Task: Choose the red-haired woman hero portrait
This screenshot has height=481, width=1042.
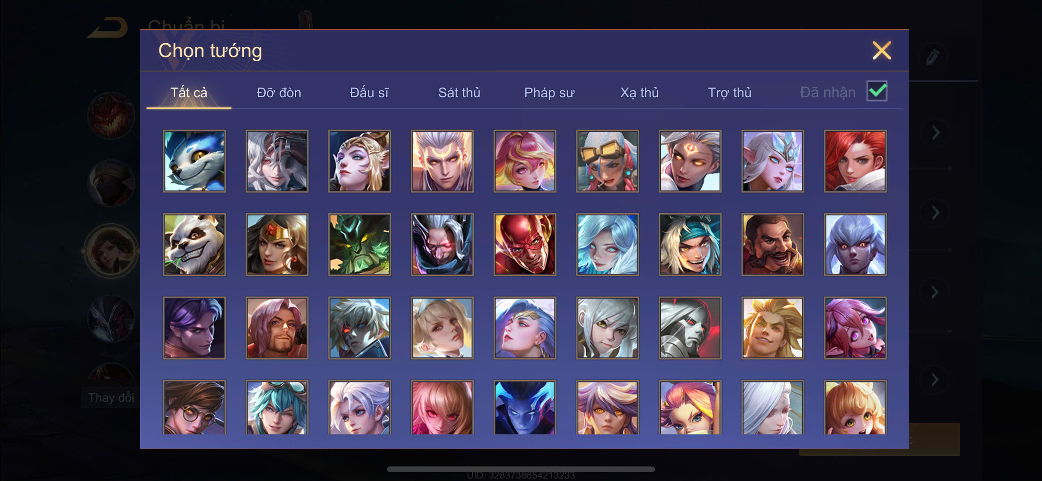Action: (855, 161)
